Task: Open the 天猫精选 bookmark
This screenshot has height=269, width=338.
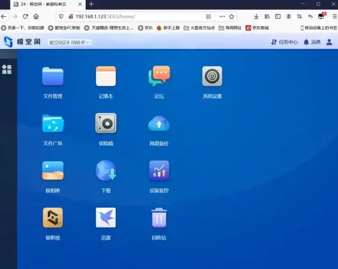Action: (109, 28)
